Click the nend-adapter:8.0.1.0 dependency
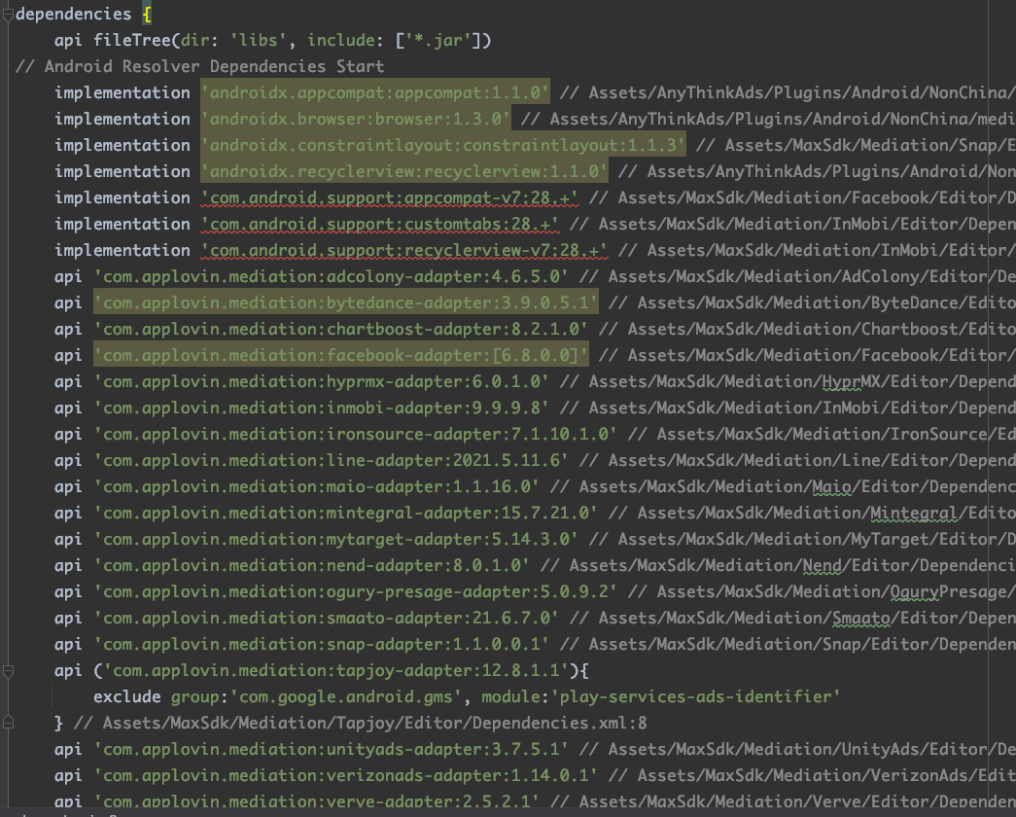 coord(312,565)
